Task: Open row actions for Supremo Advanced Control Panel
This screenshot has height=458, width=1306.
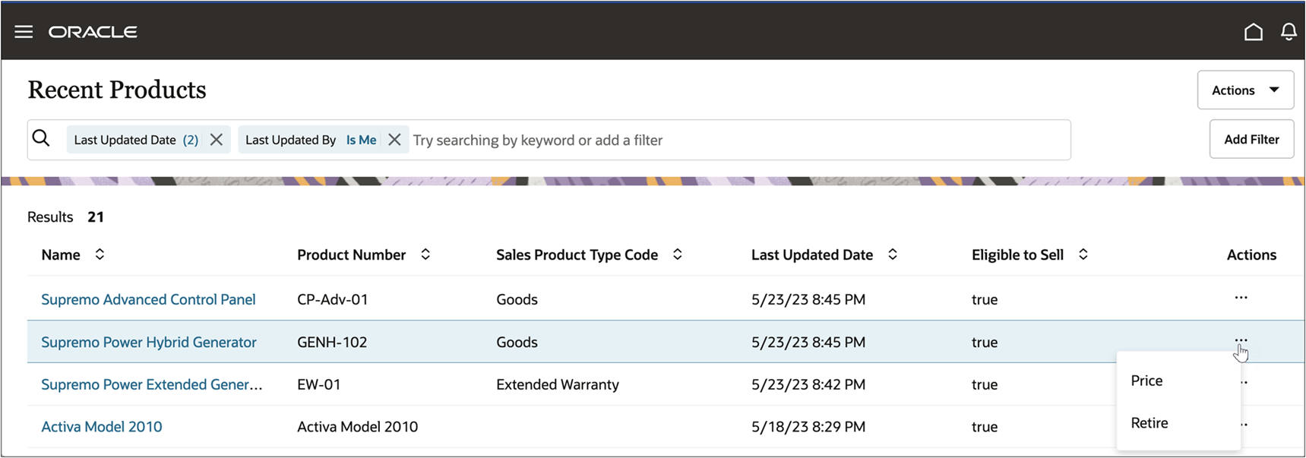Action: pyautogui.click(x=1240, y=298)
